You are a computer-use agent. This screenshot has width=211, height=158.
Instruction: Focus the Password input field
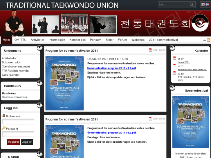[19, 134]
